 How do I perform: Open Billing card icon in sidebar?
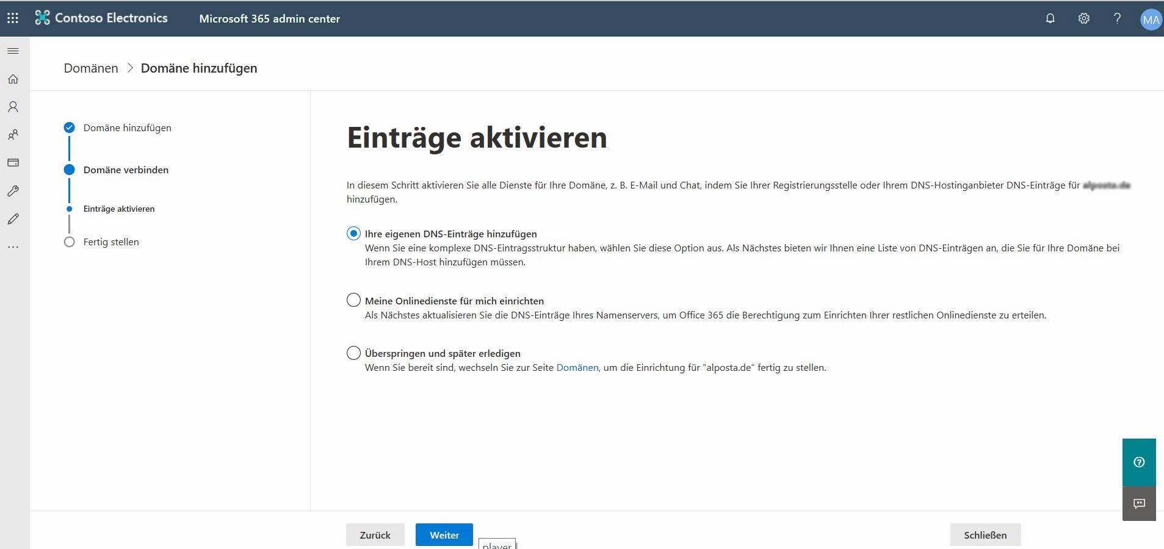[x=13, y=163]
